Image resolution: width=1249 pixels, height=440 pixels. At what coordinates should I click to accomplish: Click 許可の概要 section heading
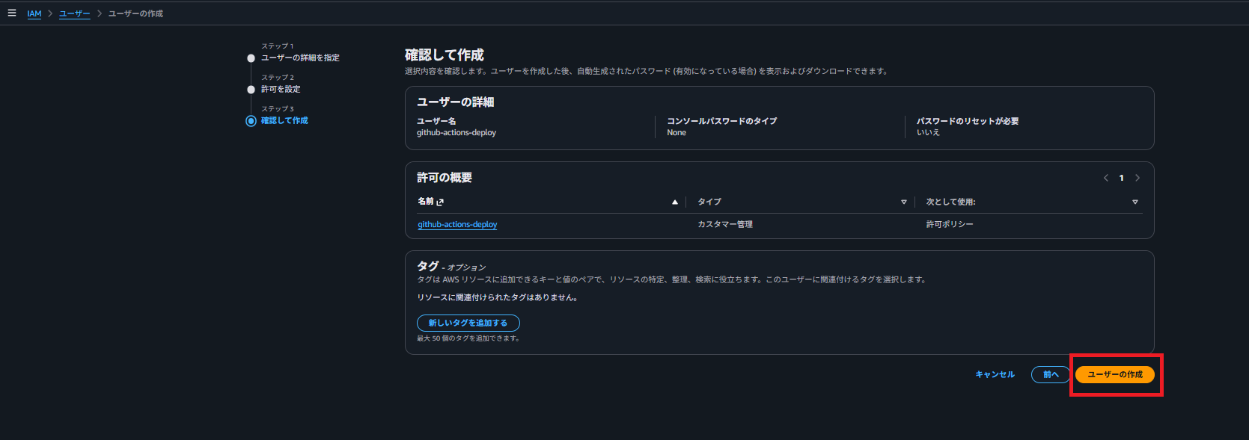click(x=445, y=178)
